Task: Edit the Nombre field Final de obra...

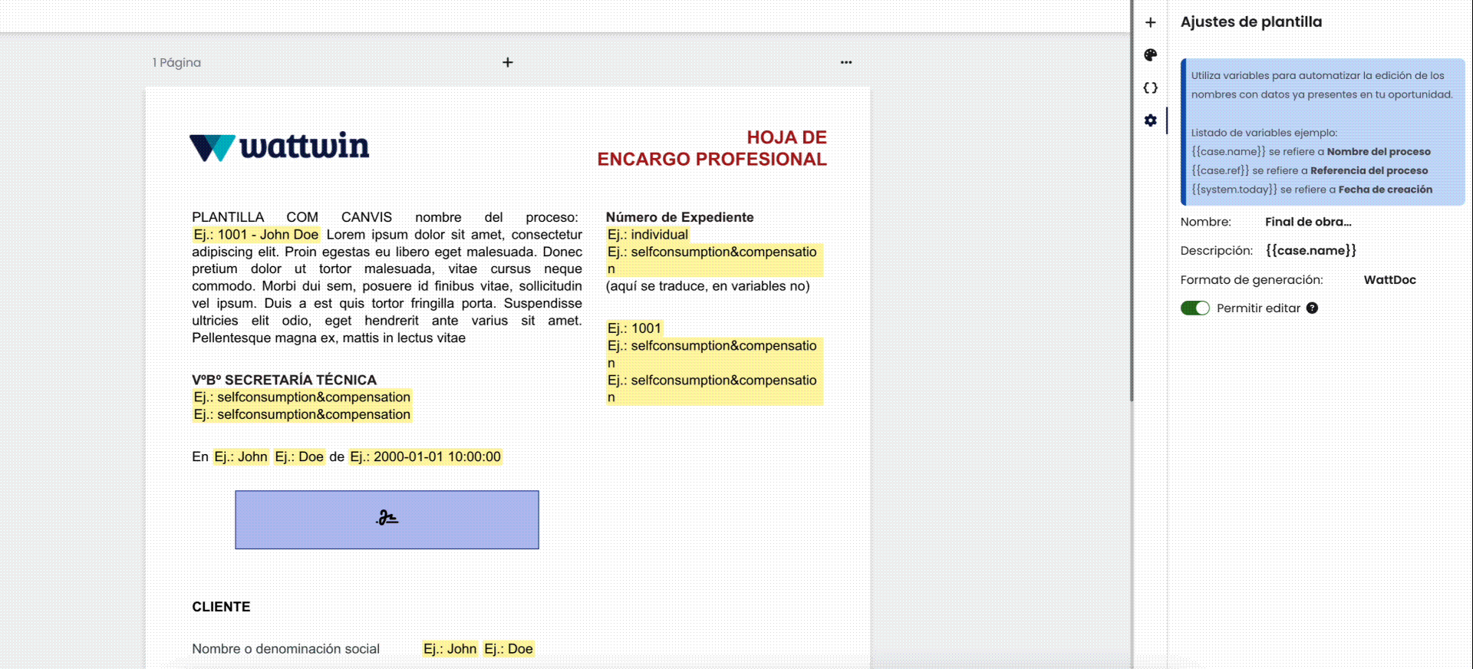Action: coord(1308,222)
